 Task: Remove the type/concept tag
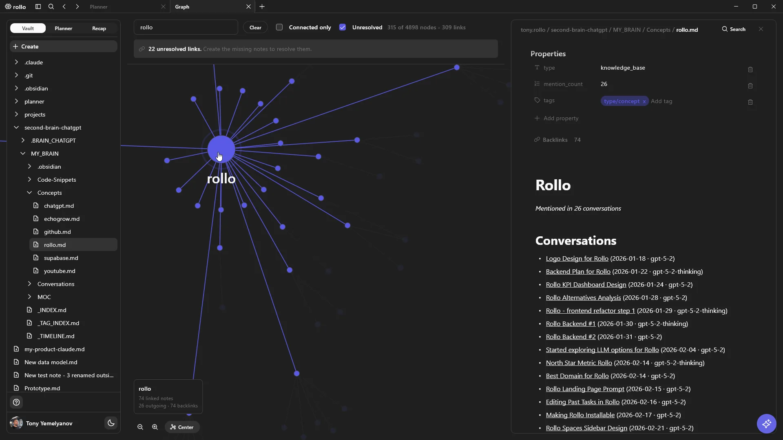(644, 101)
